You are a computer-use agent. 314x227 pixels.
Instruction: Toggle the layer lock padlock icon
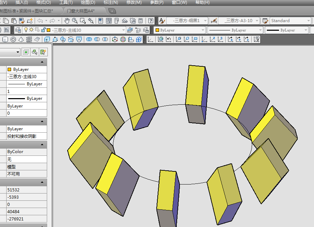pyautogui.click(x=43, y=30)
